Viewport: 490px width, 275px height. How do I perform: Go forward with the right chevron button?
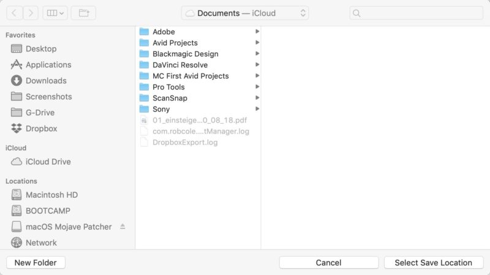(x=31, y=13)
